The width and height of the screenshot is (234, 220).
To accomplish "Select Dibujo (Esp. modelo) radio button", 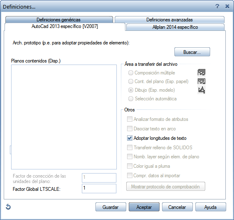I will [131, 90].
